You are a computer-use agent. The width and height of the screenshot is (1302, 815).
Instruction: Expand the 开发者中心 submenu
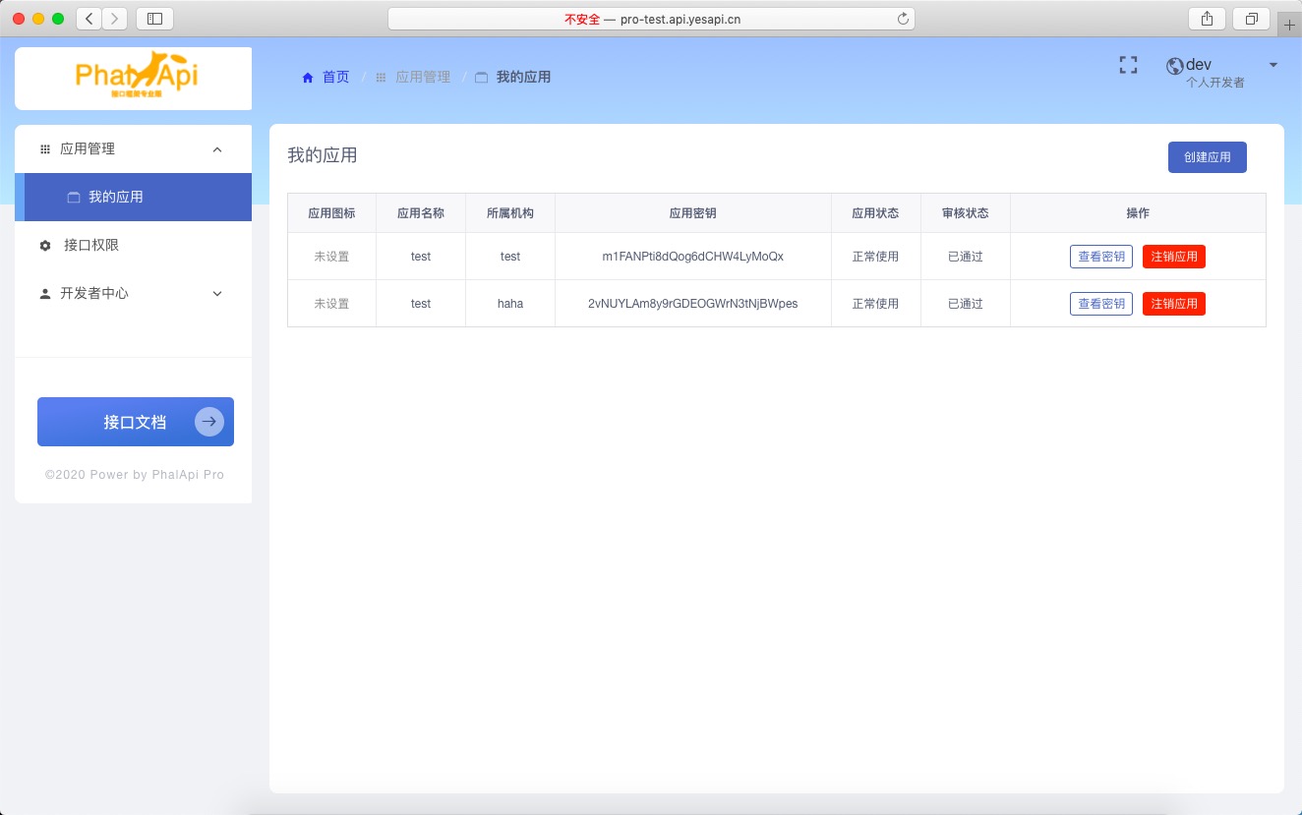pos(217,293)
